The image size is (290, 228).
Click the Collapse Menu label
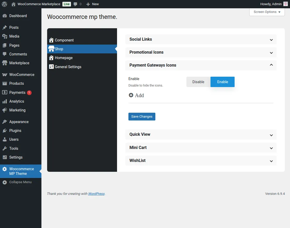pos(20,182)
